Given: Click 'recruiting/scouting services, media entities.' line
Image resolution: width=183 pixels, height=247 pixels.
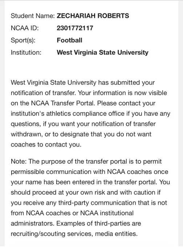Looking at the screenshot, I should (x=74, y=234).
